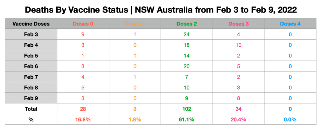Screen dimensions: 322x131
Task: Select the 16.8% percentage cell
Action: pyautogui.click(x=83, y=119)
